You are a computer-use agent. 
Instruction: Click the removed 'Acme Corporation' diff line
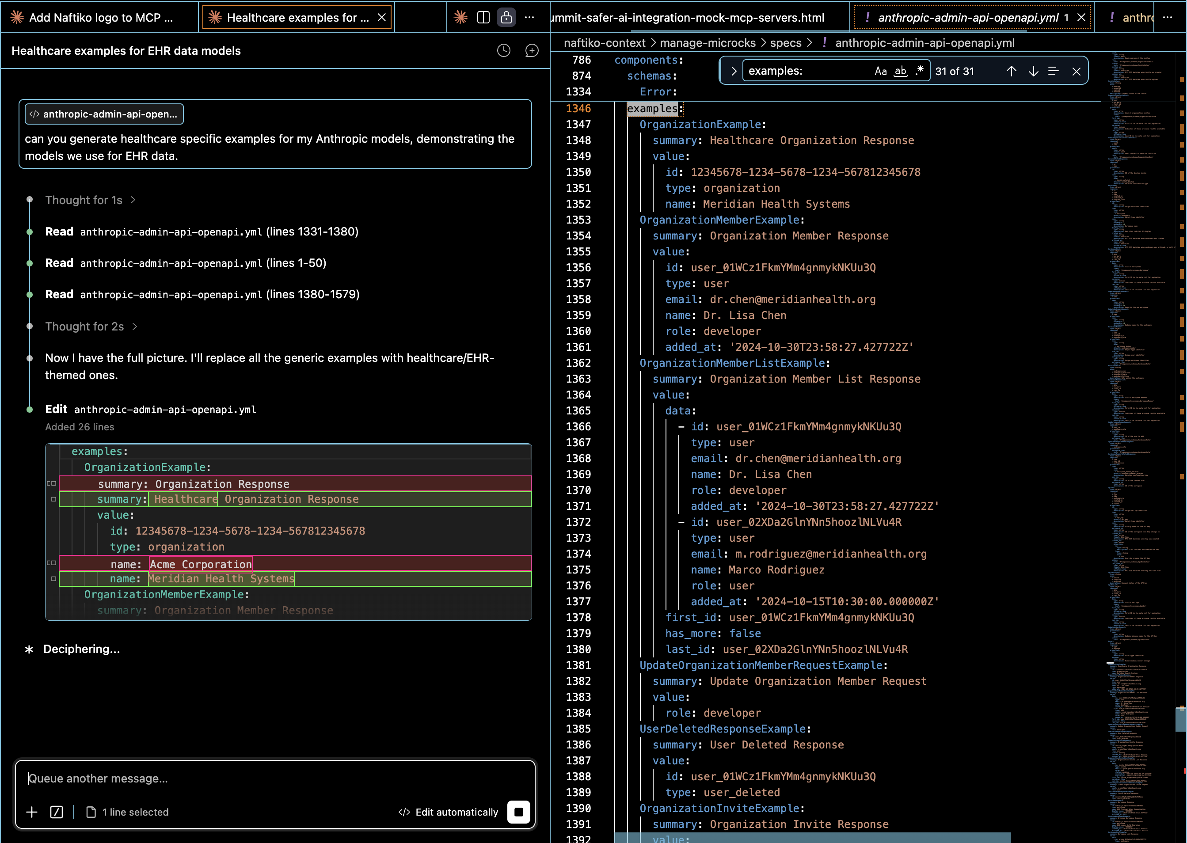(295, 564)
